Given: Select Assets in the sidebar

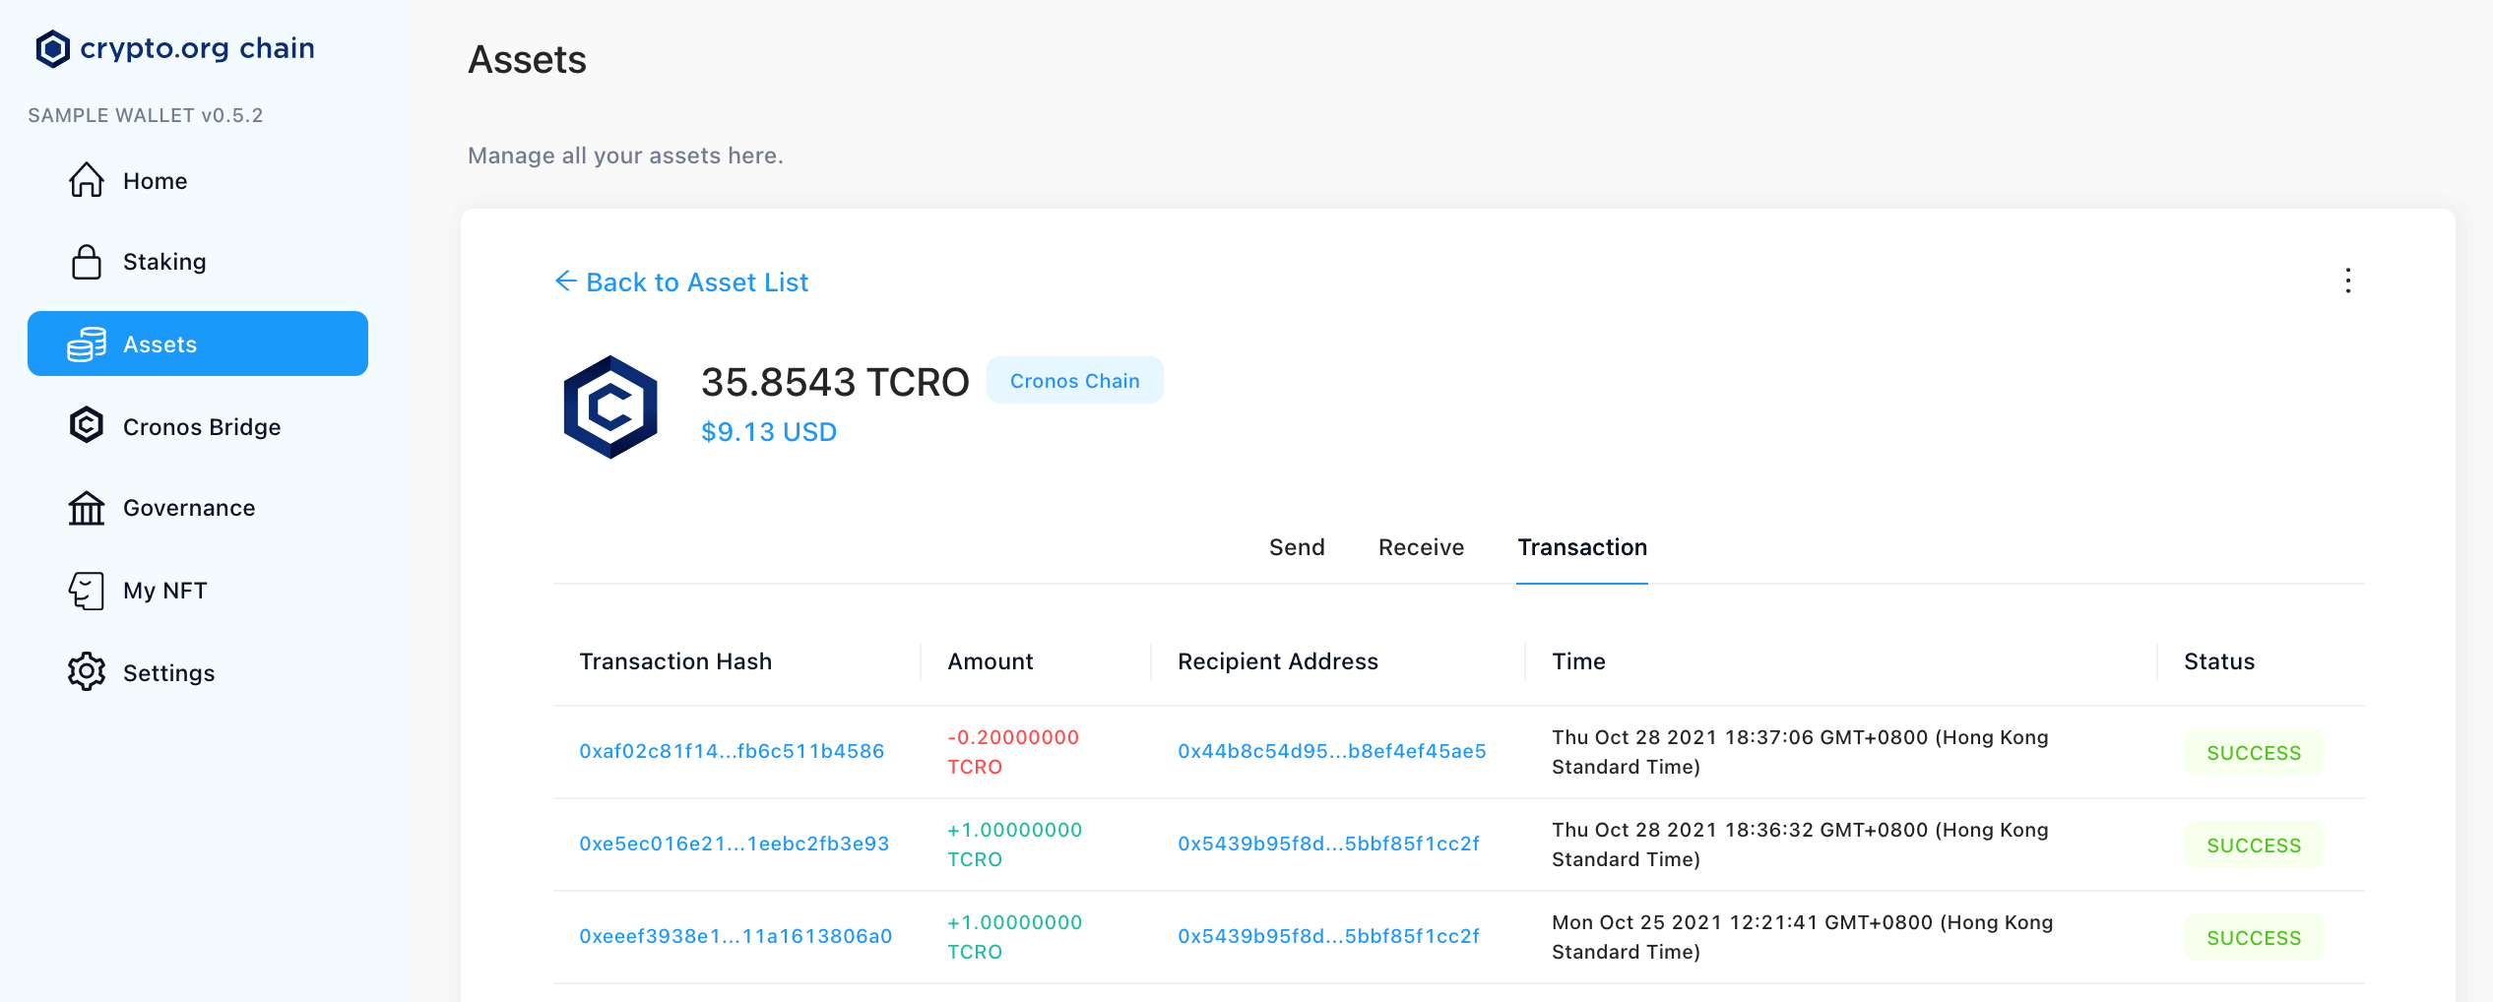Looking at the screenshot, I should click(198, 344).
